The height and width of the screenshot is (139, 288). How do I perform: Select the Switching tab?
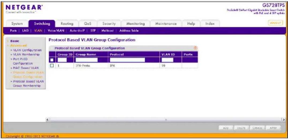tap(42, 24)
